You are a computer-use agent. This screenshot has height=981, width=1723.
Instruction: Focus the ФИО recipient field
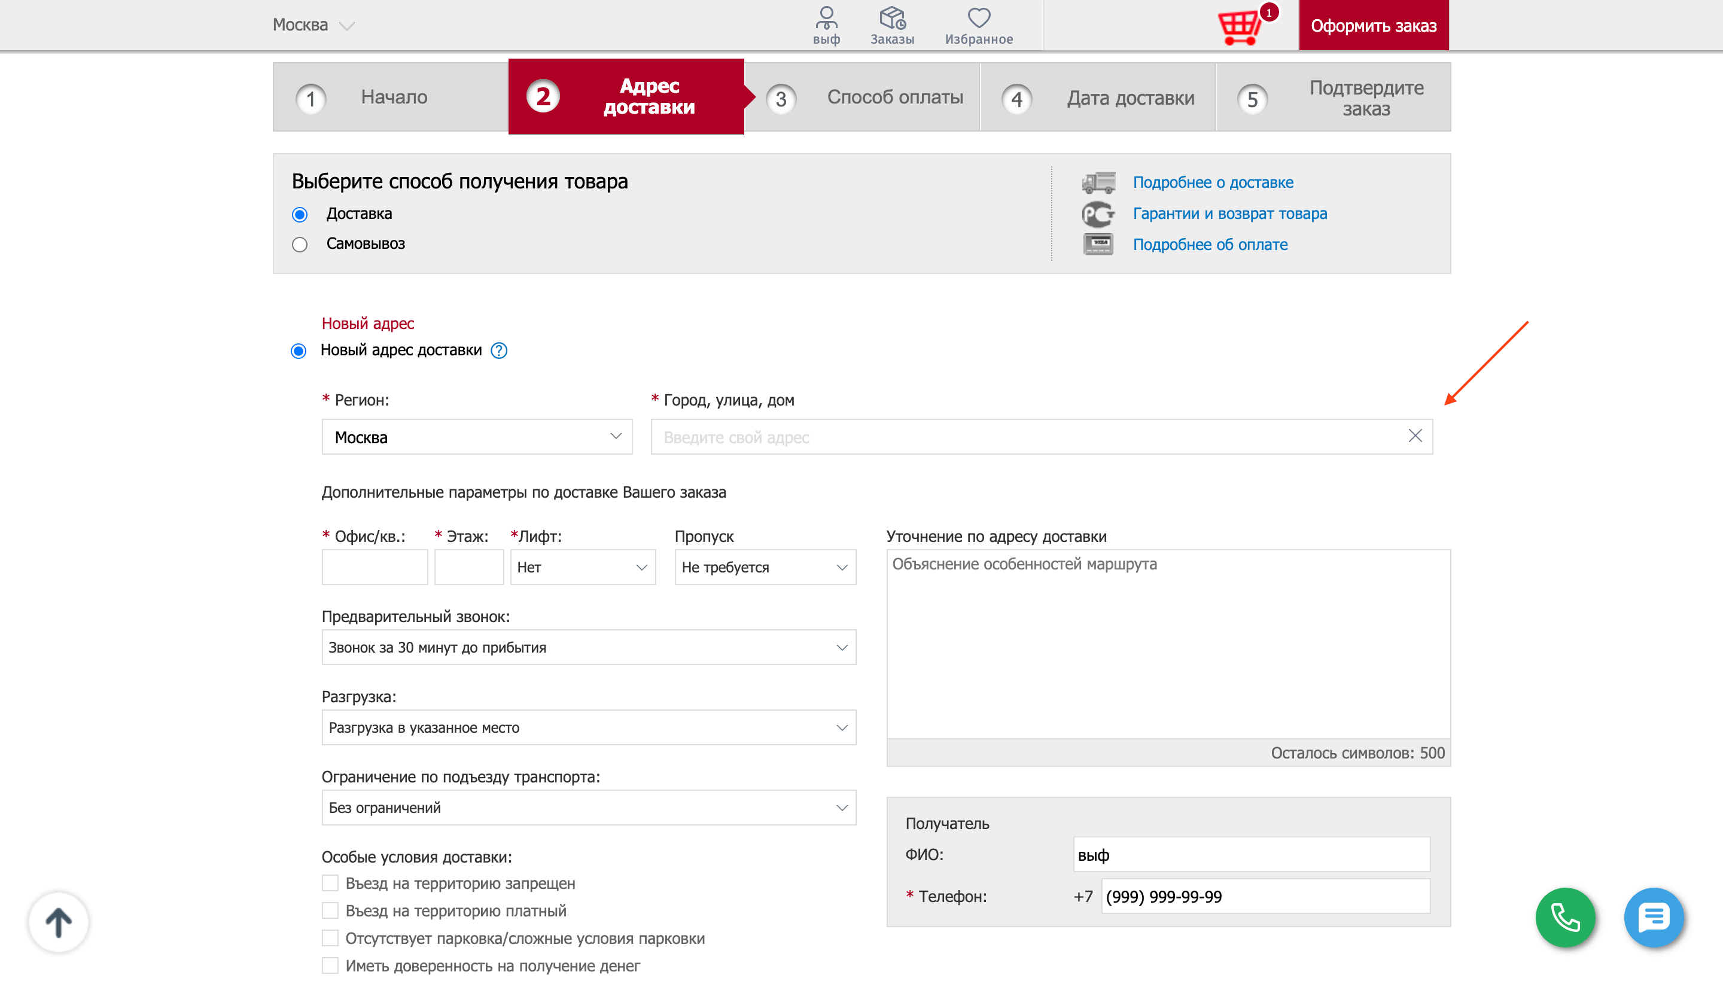(1252, 855)
